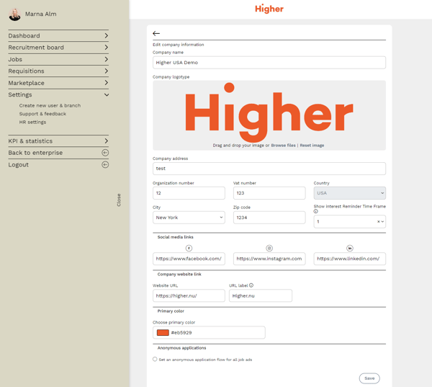Click the Organization number field
Viewport: 432px width, 387px height.
coord(189,193)
